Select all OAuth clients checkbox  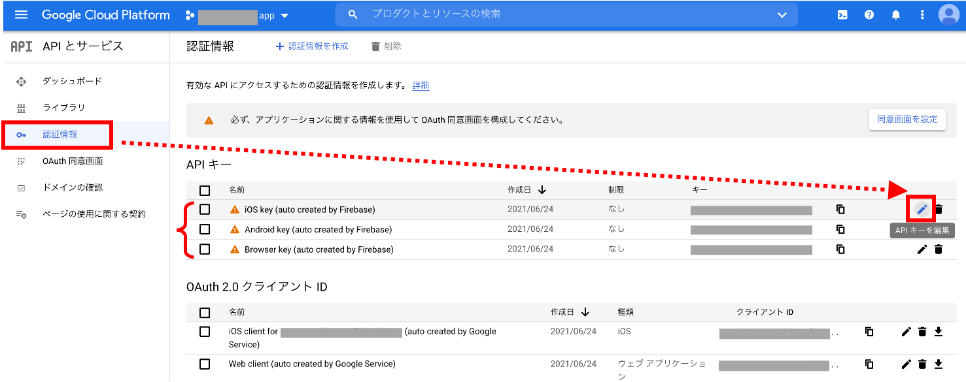coord(205,313)
